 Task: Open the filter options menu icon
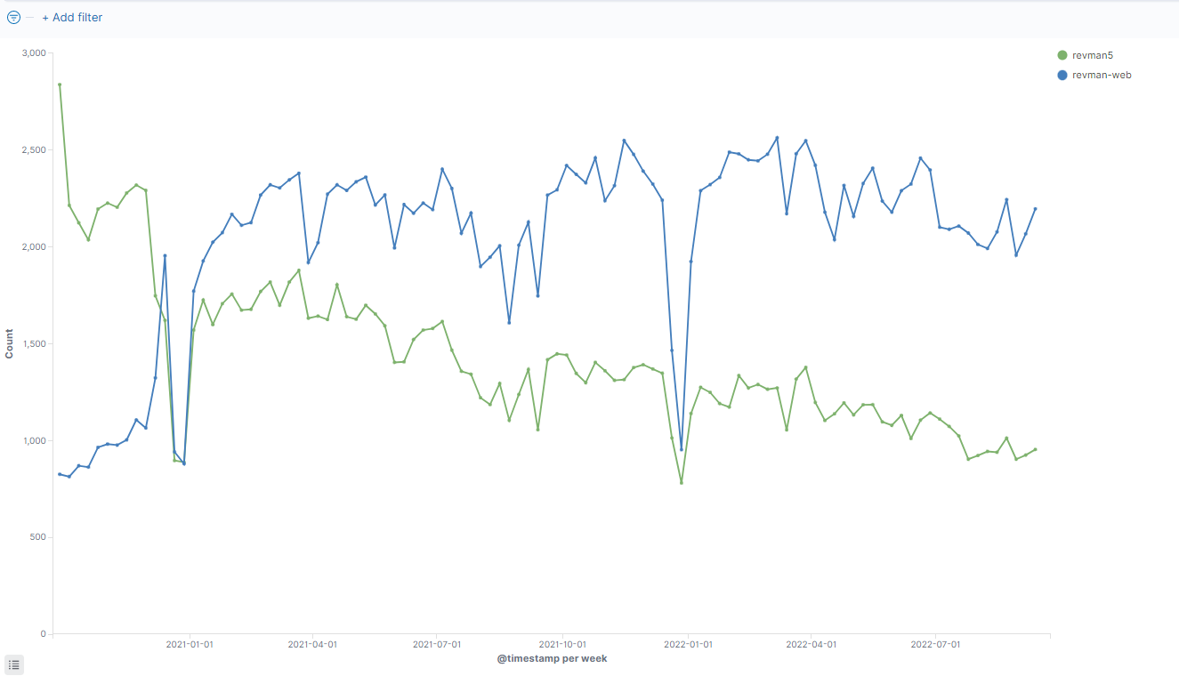pyautogui.click(x=13, y=17)
